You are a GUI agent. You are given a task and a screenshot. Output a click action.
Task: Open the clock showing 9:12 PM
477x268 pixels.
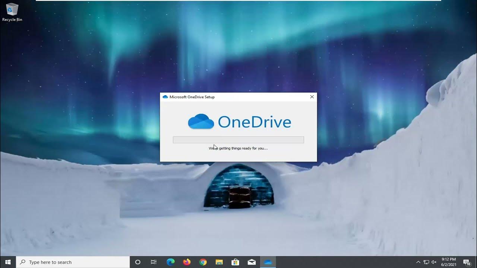(448, 262)
